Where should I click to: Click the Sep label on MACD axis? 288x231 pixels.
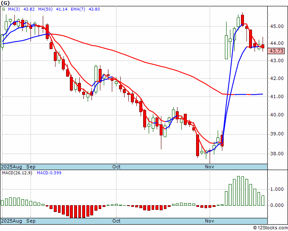click(31, 221)
